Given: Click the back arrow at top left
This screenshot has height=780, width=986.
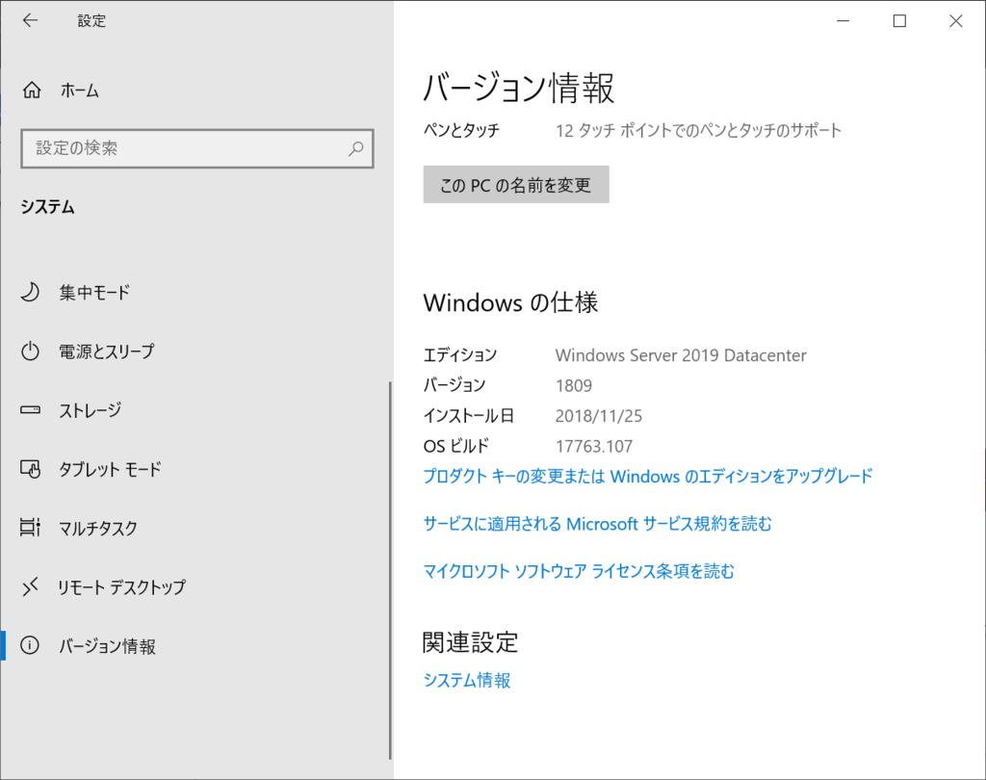Looking at the screenshot, I should (x=30, y=20).
